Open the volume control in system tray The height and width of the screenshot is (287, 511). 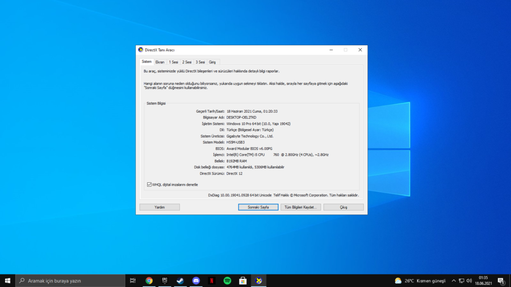(x=469, y=281)
